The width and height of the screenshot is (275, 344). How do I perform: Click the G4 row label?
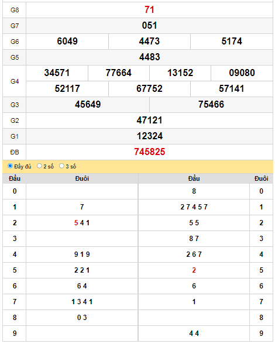[15, 81]
